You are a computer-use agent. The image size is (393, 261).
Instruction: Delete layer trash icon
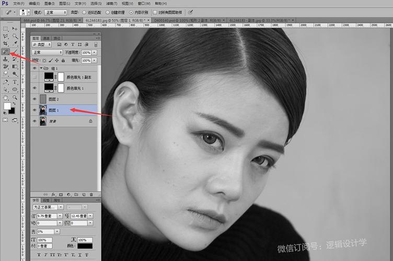(x=91, y=194)
